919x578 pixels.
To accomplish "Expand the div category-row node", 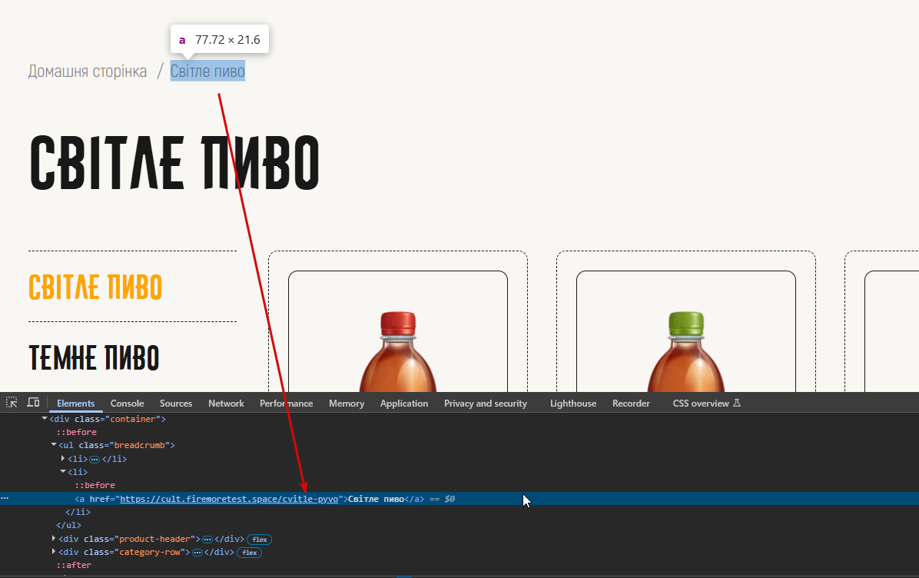I will [x=54, y=552].
